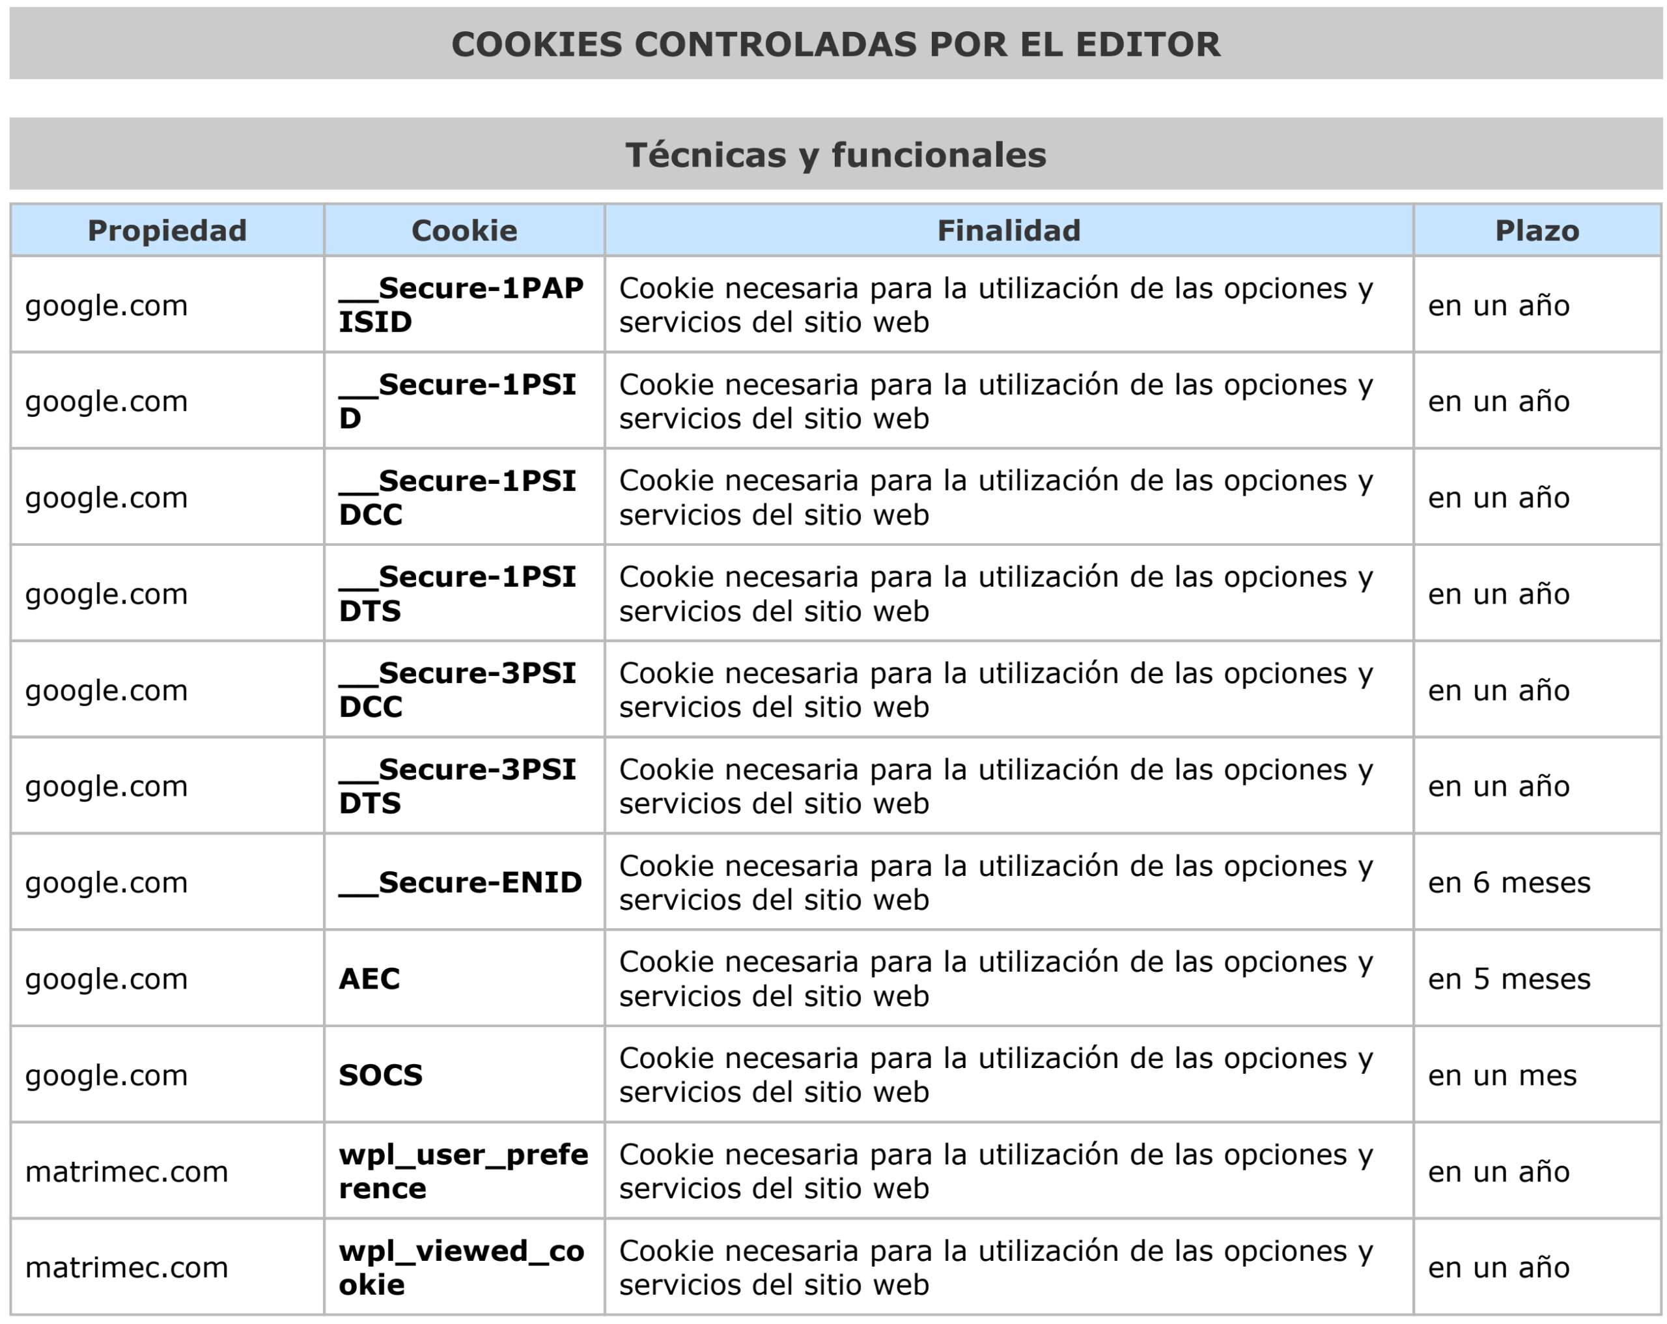Click the 'COOKIES CONTROLADAS POR EL EDITOR' heading
Image resolution: width=1667 pixels, height=1324 pixels.
pyautogui.click(x=836, y=44)
